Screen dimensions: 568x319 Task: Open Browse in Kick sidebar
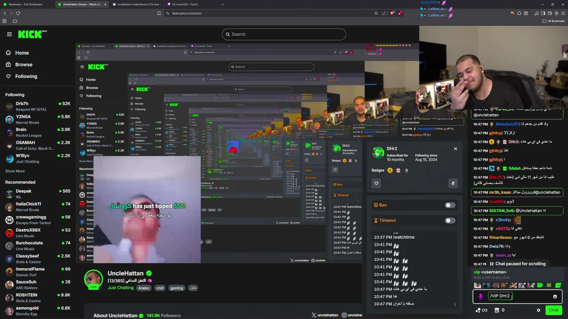(24, 65)
